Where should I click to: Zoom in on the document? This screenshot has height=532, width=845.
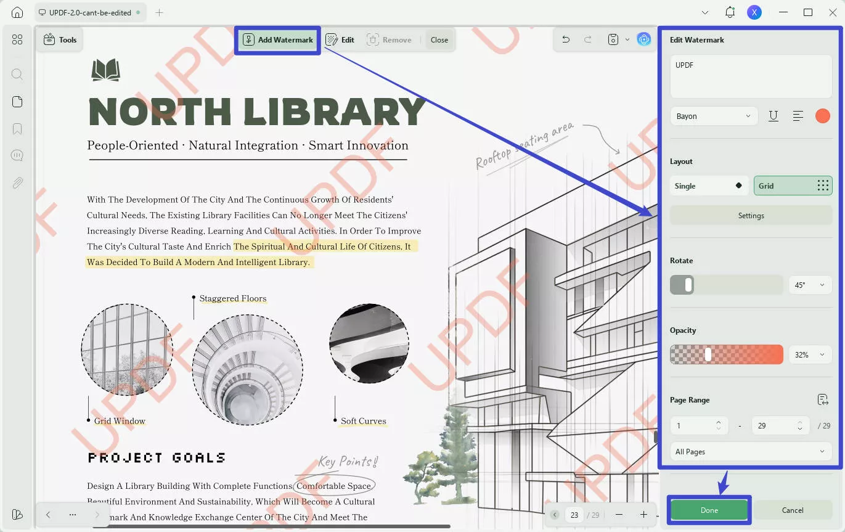643,515
